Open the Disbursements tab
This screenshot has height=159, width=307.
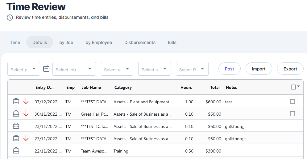(140, 42)
